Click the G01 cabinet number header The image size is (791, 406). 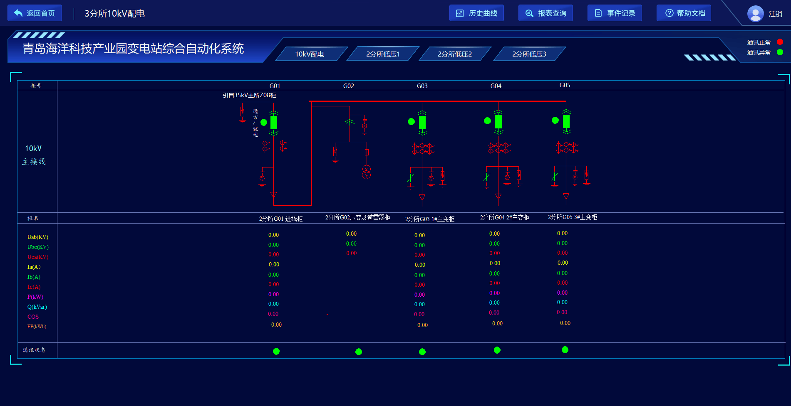[275, 86]
